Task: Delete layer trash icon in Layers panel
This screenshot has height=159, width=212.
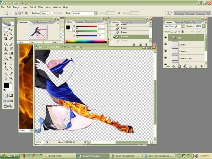Action: 201,66
